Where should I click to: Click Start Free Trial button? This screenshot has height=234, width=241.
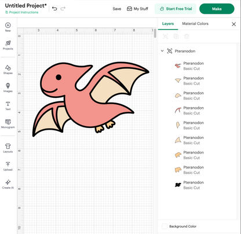click(x=176, y=9)
